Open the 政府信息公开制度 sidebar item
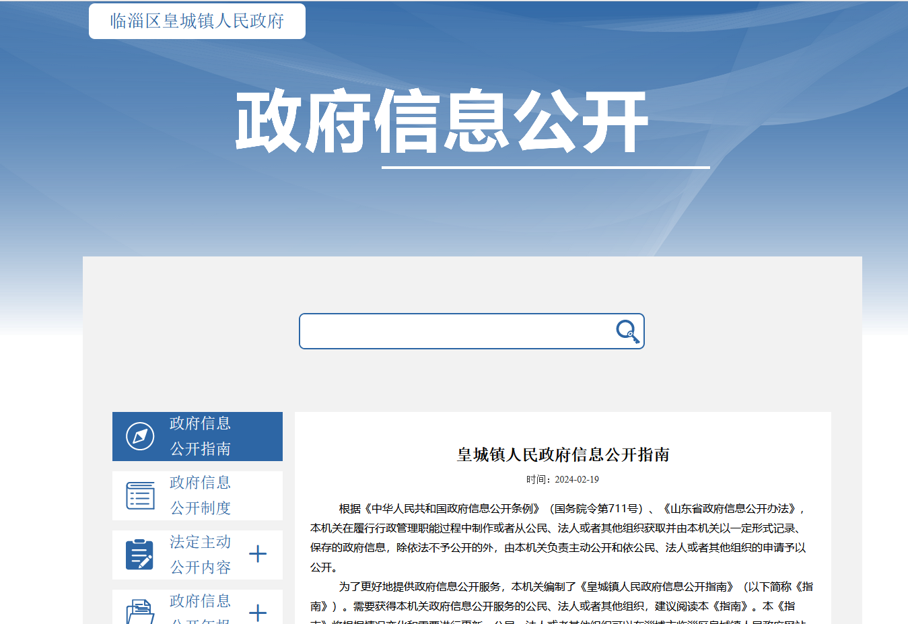The width and height of the screenshot is (908, 624). (x=200, y=495)
